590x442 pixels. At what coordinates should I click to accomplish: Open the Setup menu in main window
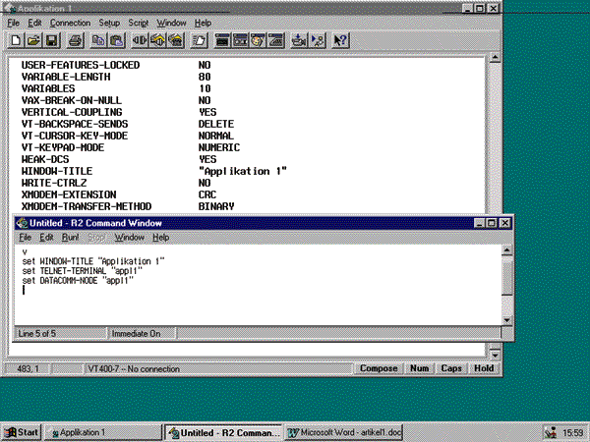click(109, 21)
